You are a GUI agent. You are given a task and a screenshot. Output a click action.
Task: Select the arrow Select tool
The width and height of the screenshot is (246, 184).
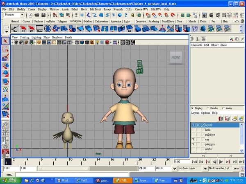[x=5, y=41]
